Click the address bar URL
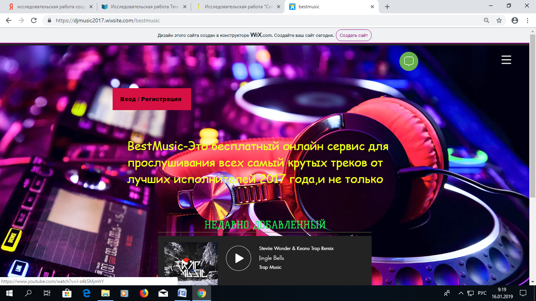This screenshot has height=301, width=536. tap(108, 20)
